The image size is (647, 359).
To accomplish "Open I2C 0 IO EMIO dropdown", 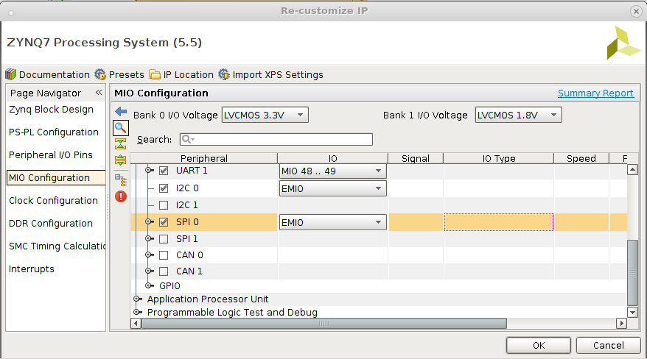I will 332,188.
